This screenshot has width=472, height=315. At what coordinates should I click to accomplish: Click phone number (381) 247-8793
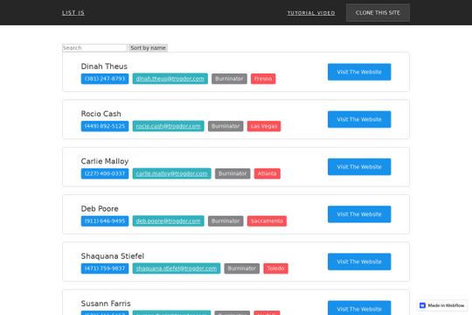105,79
